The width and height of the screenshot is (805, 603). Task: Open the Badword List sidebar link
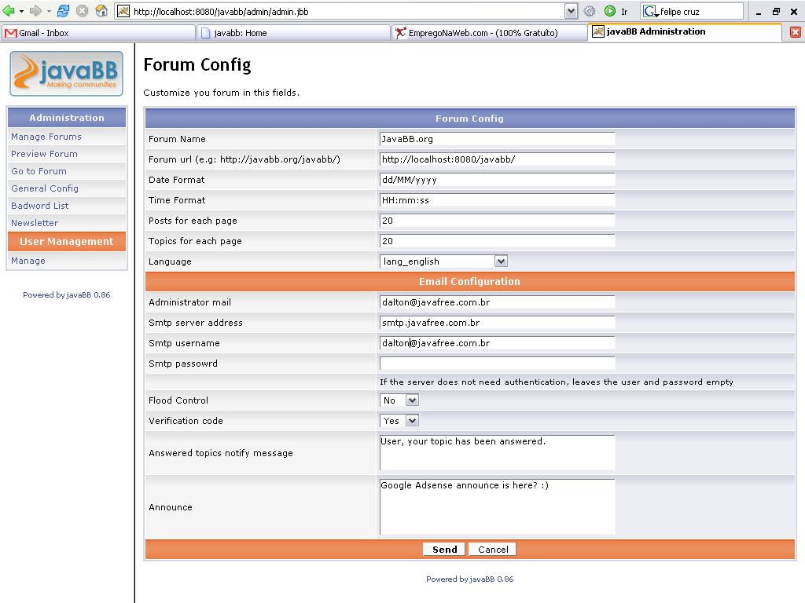click(40, 206)
